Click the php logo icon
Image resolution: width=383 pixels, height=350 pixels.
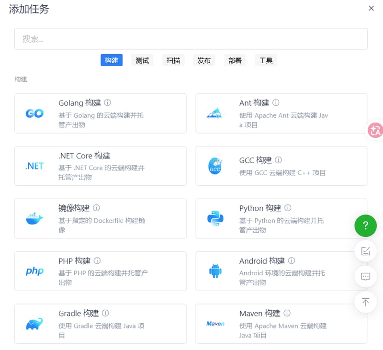34,271
